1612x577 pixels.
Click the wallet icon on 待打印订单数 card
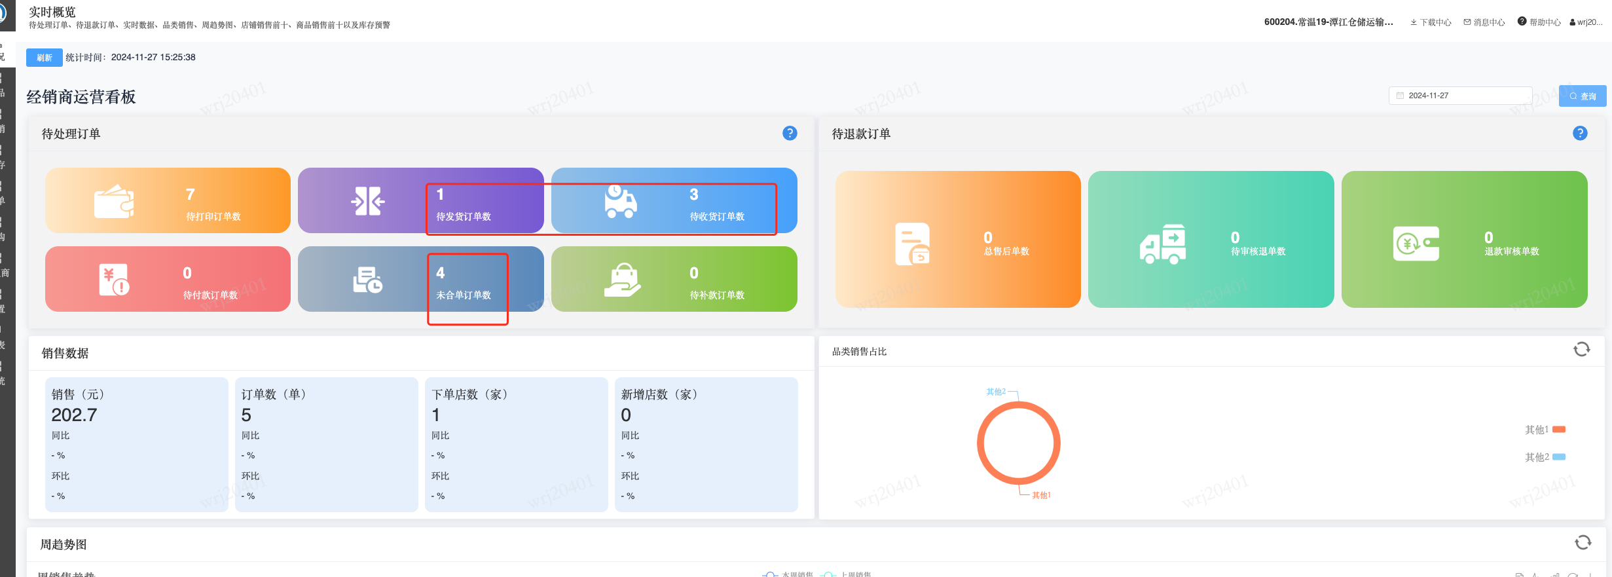coord(114,201)
